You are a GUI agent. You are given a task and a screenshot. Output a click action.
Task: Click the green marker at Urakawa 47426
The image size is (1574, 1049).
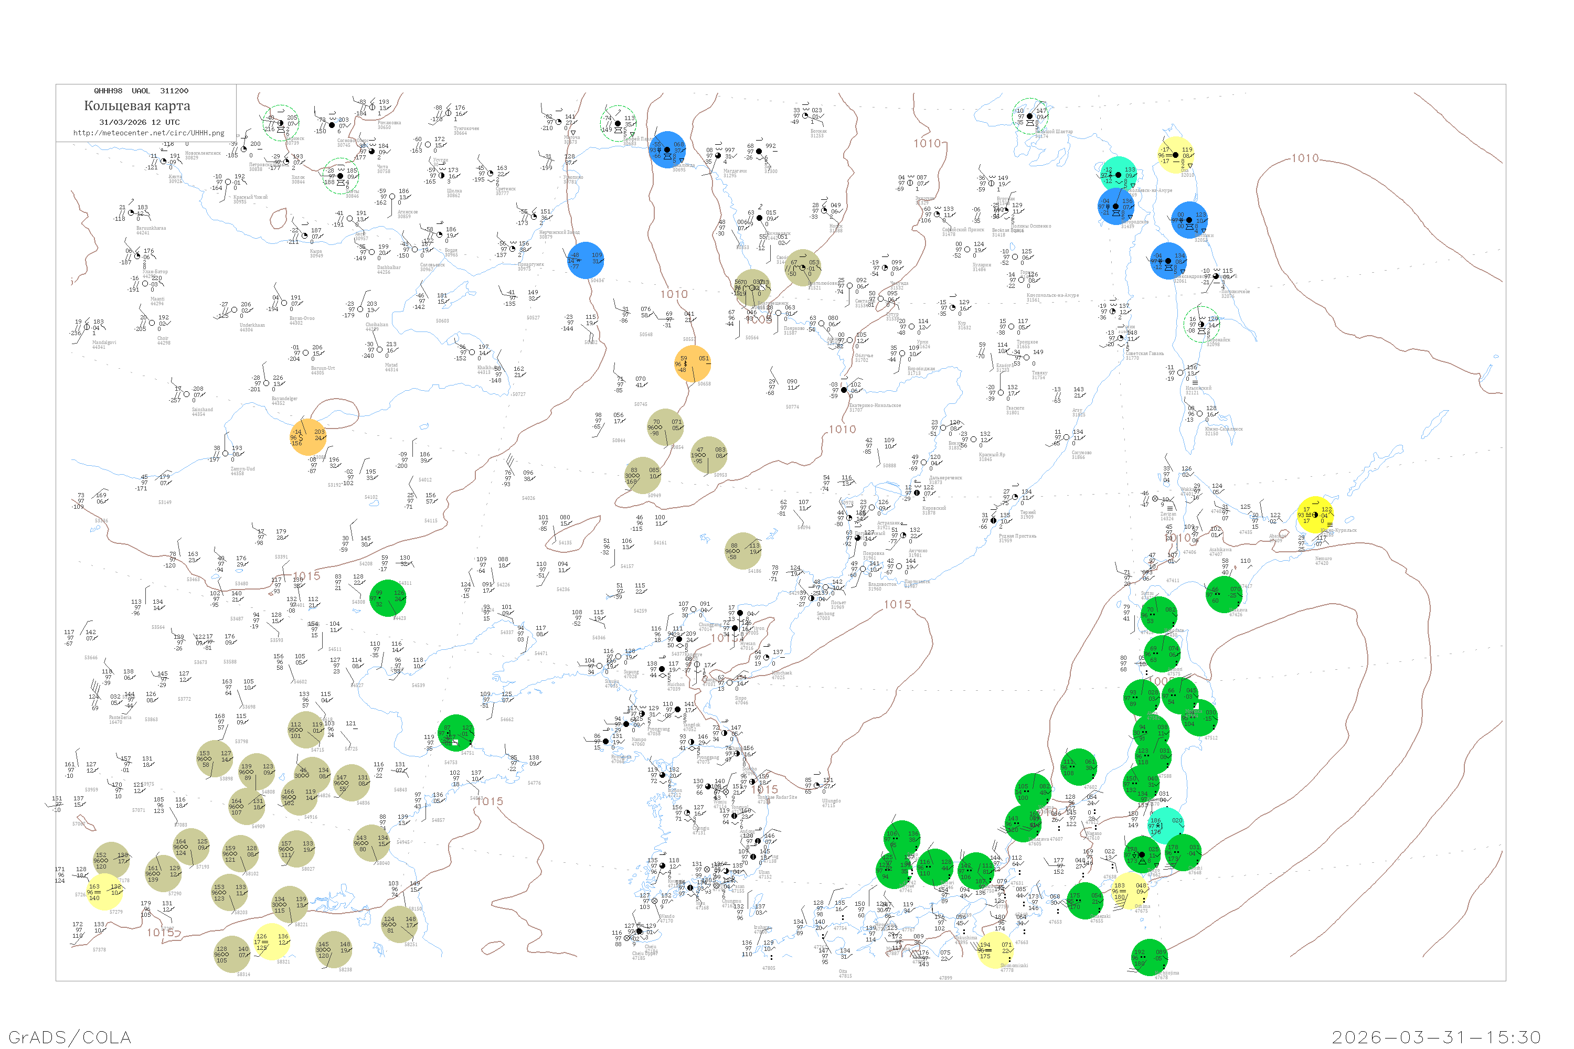[1224, 595]
